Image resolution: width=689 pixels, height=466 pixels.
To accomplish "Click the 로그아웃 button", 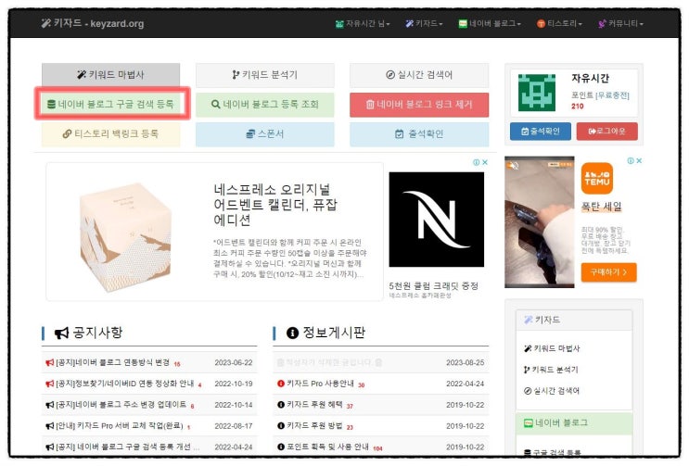I will click(x=606, y=132).
